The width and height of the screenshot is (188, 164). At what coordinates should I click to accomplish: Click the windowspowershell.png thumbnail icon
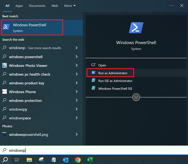(x=4, y=134)
